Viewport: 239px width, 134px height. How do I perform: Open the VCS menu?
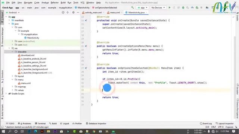[82, 3]
